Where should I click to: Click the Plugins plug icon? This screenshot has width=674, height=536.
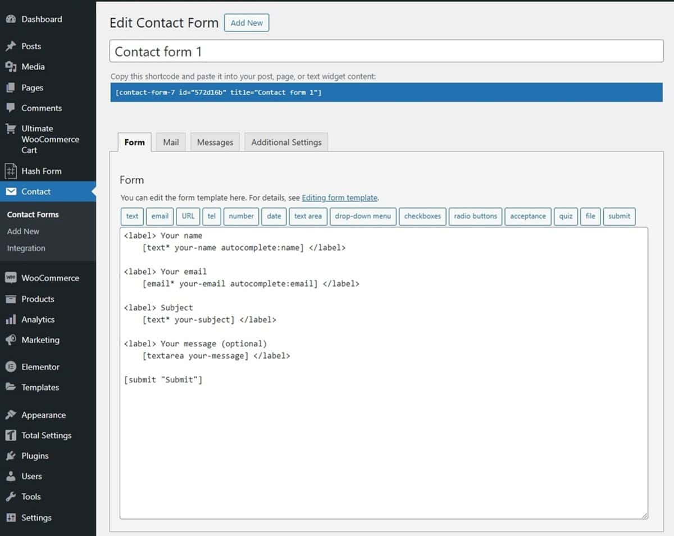pos(11,456)
